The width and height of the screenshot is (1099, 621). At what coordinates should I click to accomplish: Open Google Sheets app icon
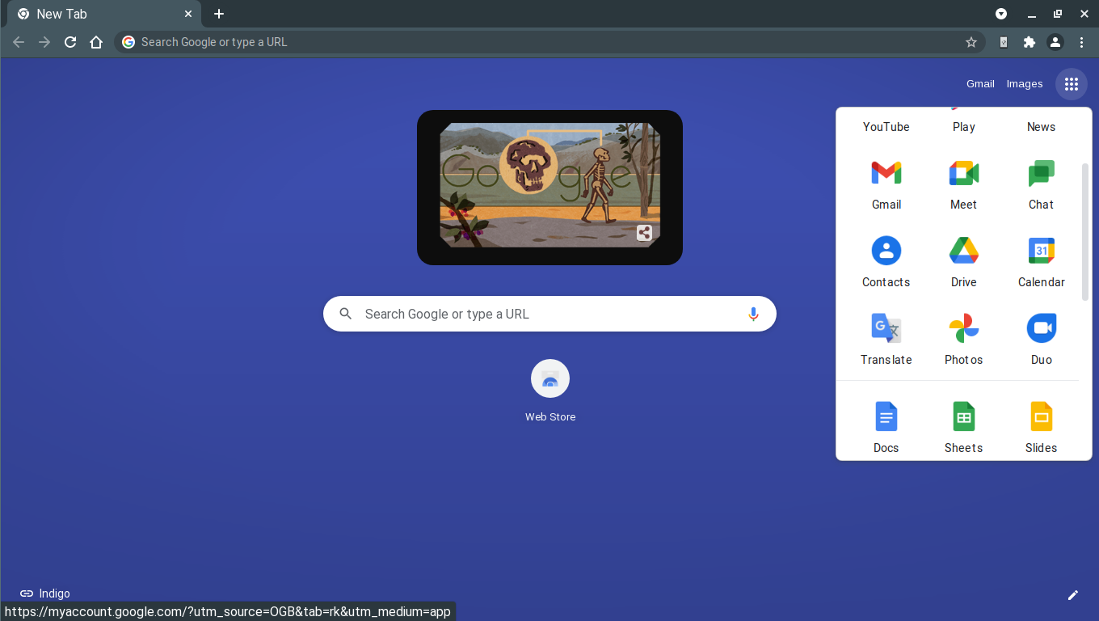pos(963,427)
